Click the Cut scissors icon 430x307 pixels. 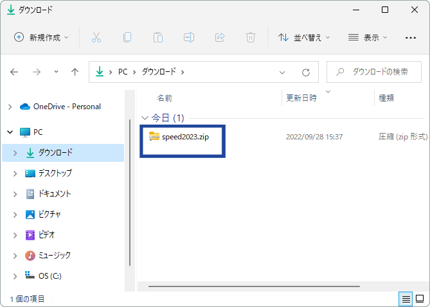coord(96,37)
